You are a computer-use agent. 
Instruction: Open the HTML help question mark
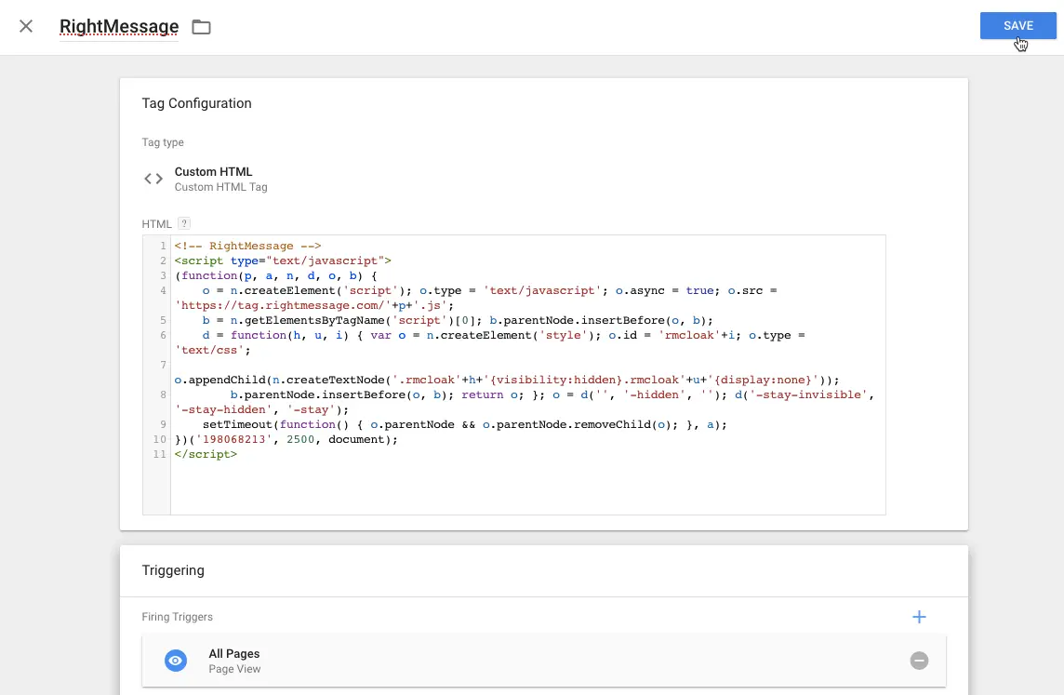tap(184, 223)
